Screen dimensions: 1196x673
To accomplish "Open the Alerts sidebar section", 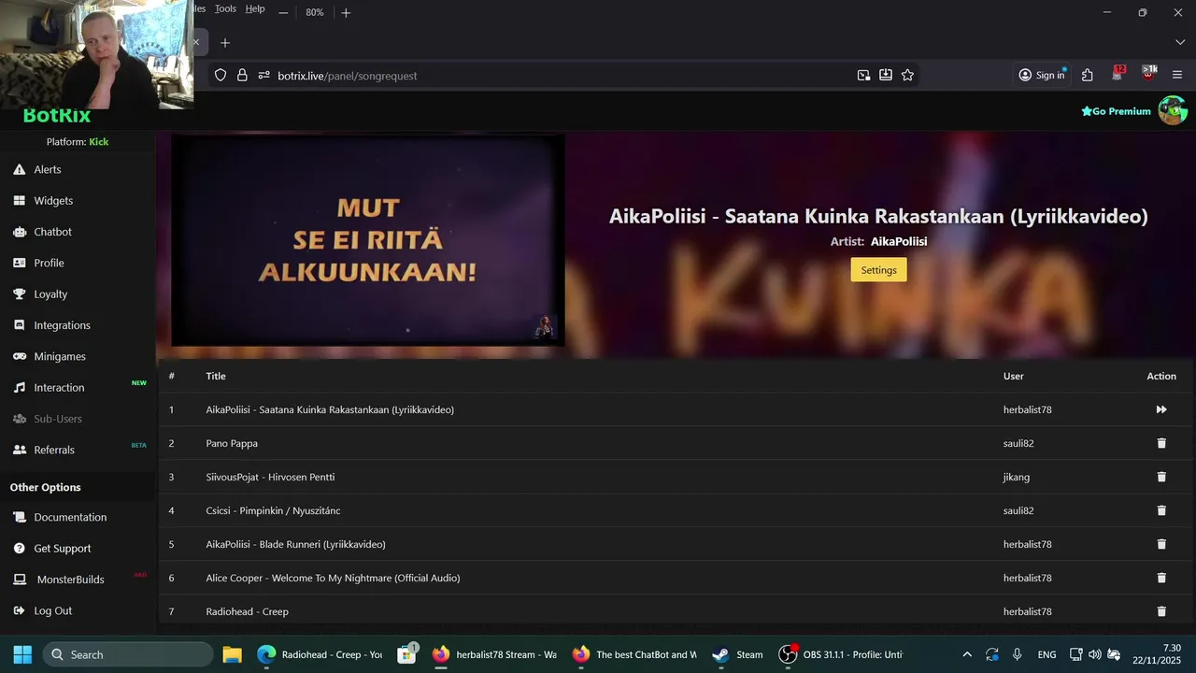I will coord(47,169).
